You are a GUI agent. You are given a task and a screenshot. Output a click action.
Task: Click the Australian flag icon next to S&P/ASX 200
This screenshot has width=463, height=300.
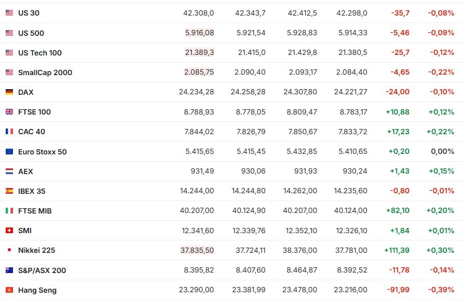[x=9, y=270]
